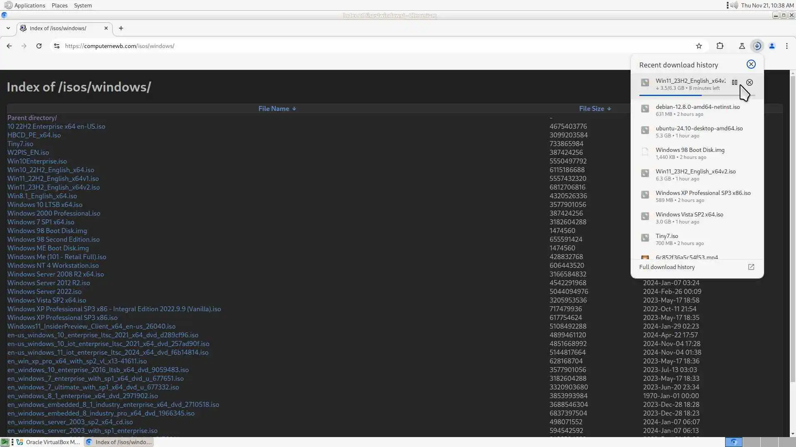Screen dimensions: 796x447
Task: Click the profile avatar icon
Action: pos(772,46)
